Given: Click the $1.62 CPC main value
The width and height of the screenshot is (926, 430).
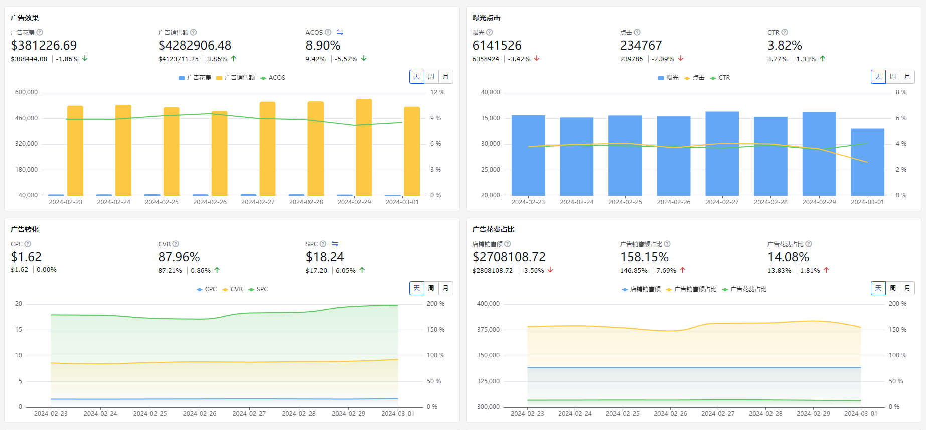Looking at the screenshot, I should click(26, 257).
